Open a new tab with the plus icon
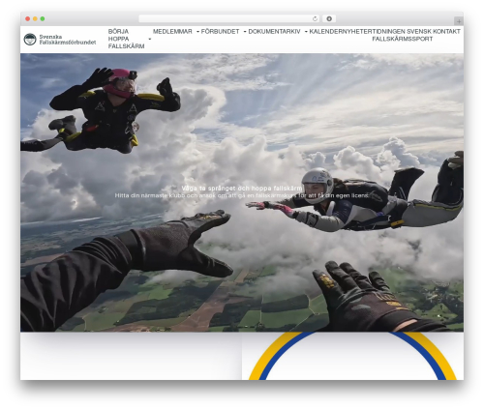 point(459,21)
